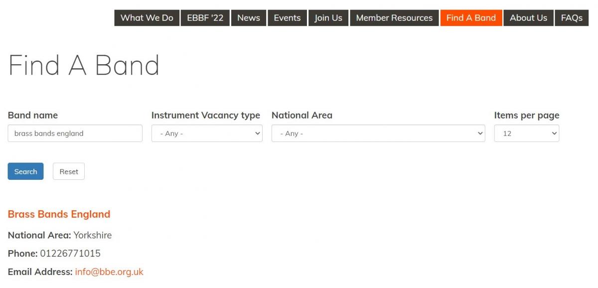Click the blue Search button
The image size is (598, 288).
point(25,171)
